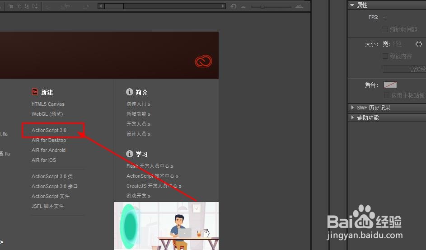Click the Animate icon beside 新建
426x250 pixels.
pyautogui.click(x=34, y=92)
